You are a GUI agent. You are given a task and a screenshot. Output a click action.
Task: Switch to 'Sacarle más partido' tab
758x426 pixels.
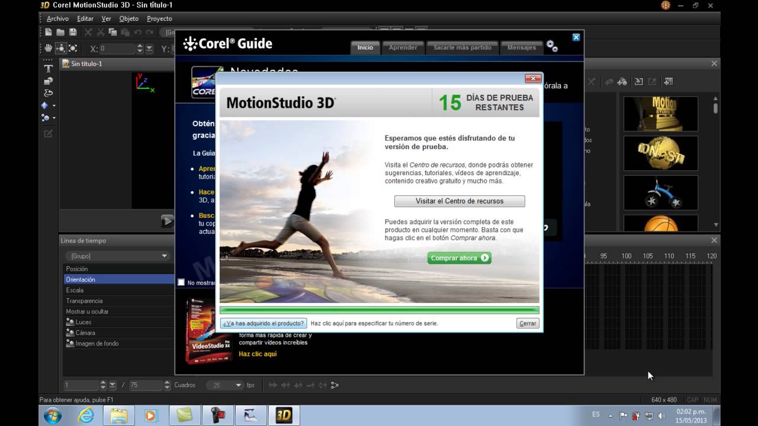pyautogui.click(x=462, y=47)
